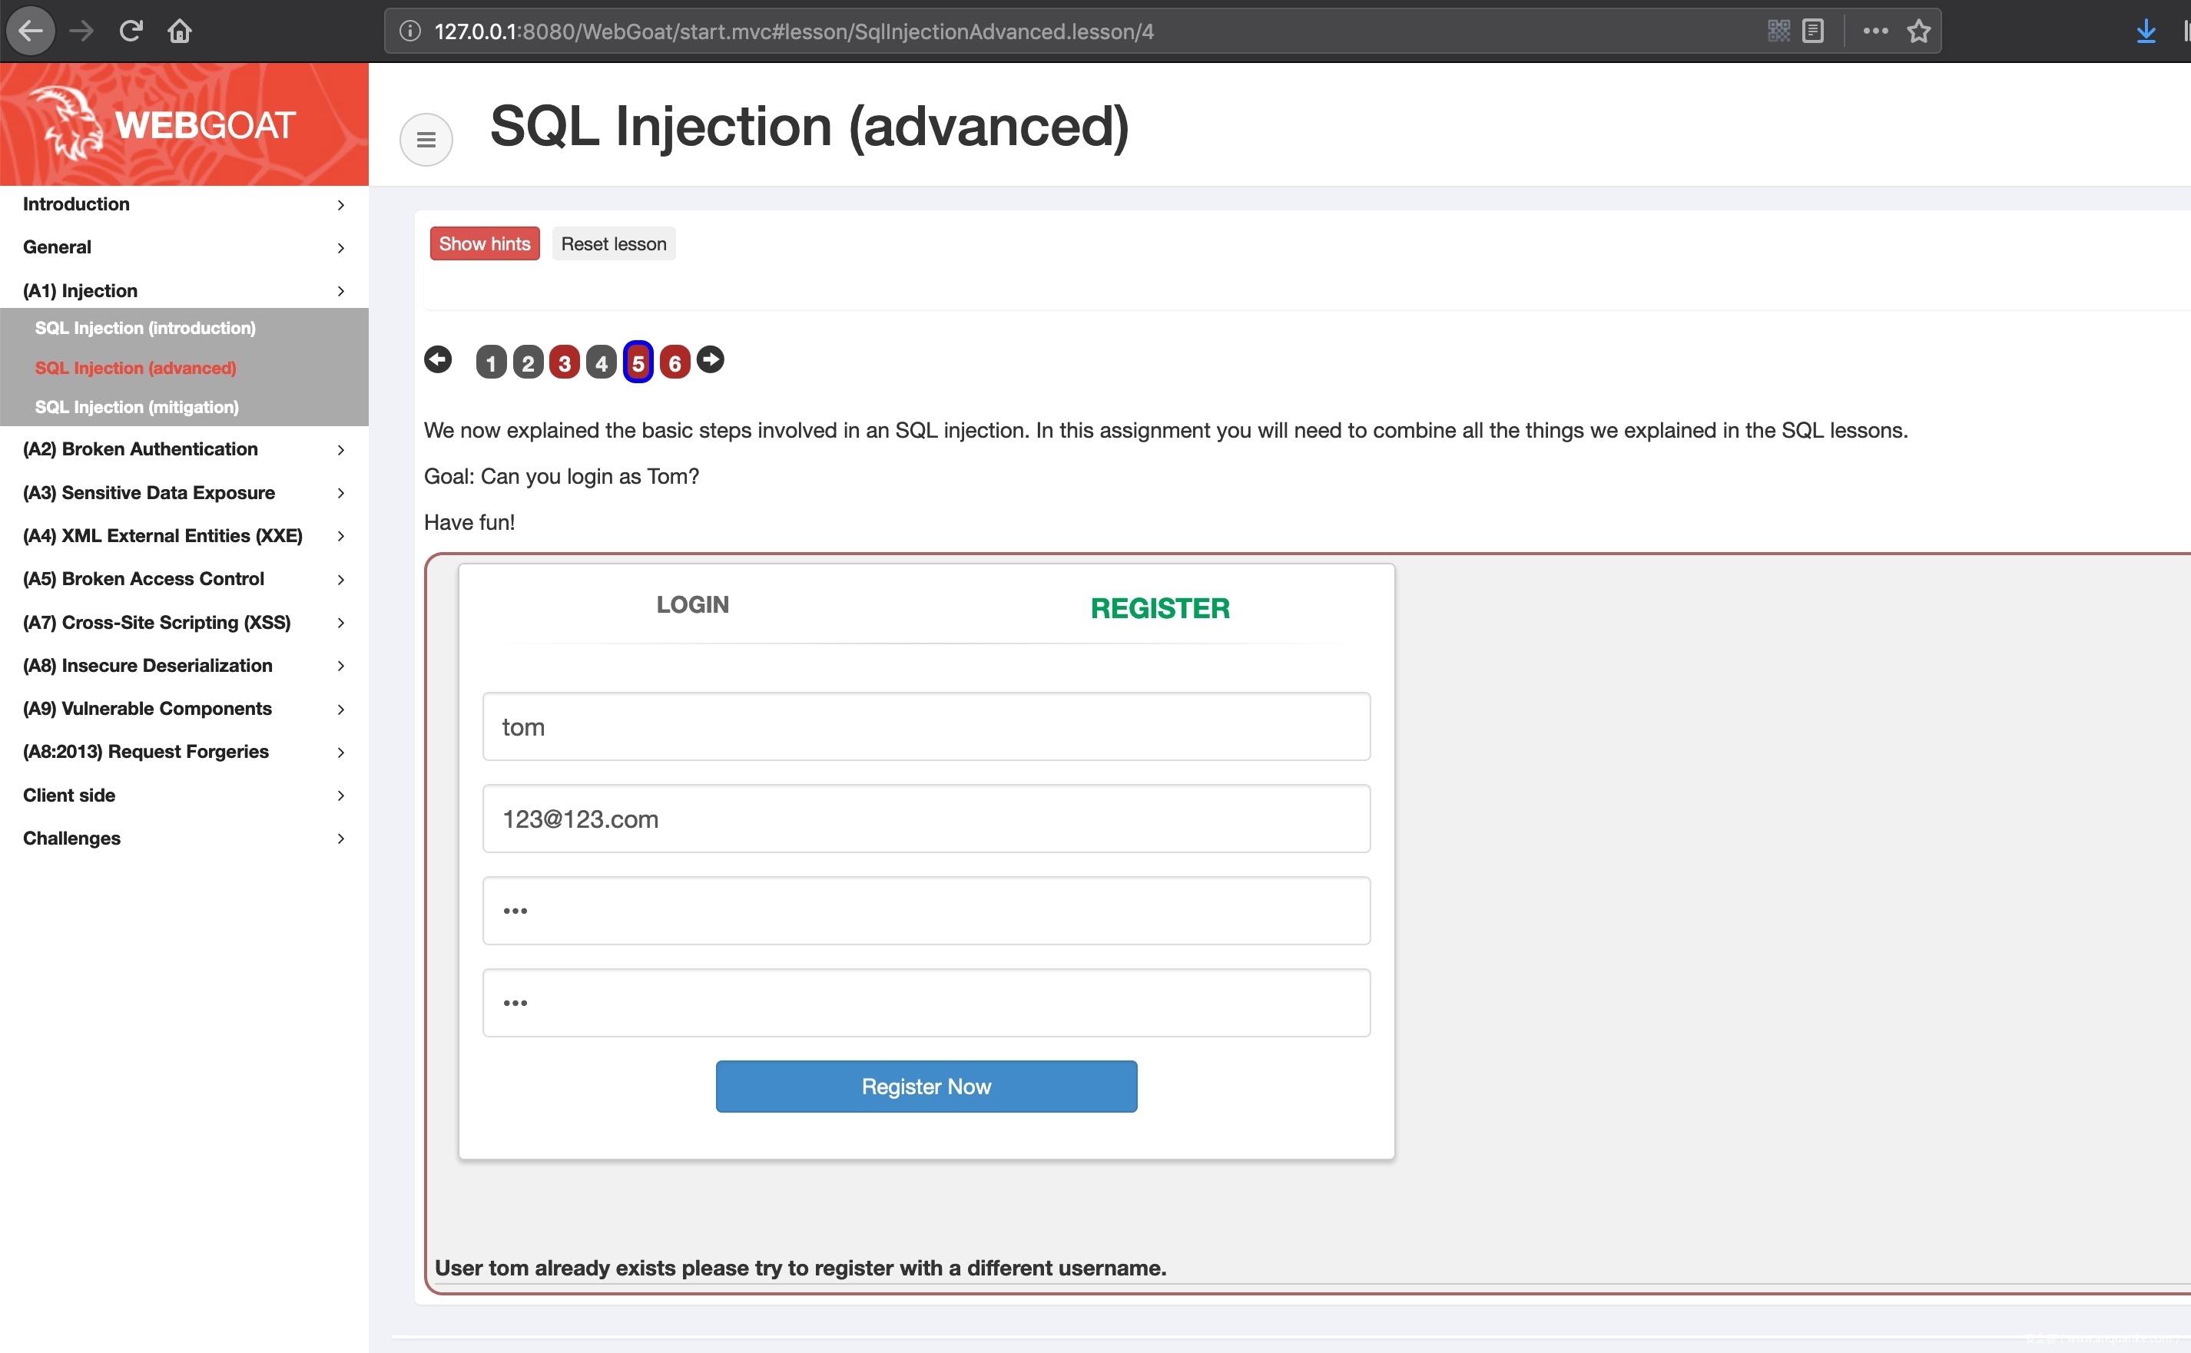The image size is (2191, 1353).
Task: Go to previous lesson page arrow
Action: (438, 359)
